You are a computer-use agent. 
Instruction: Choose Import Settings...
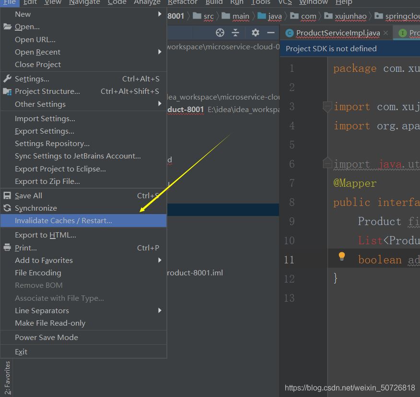pos(83,118)
